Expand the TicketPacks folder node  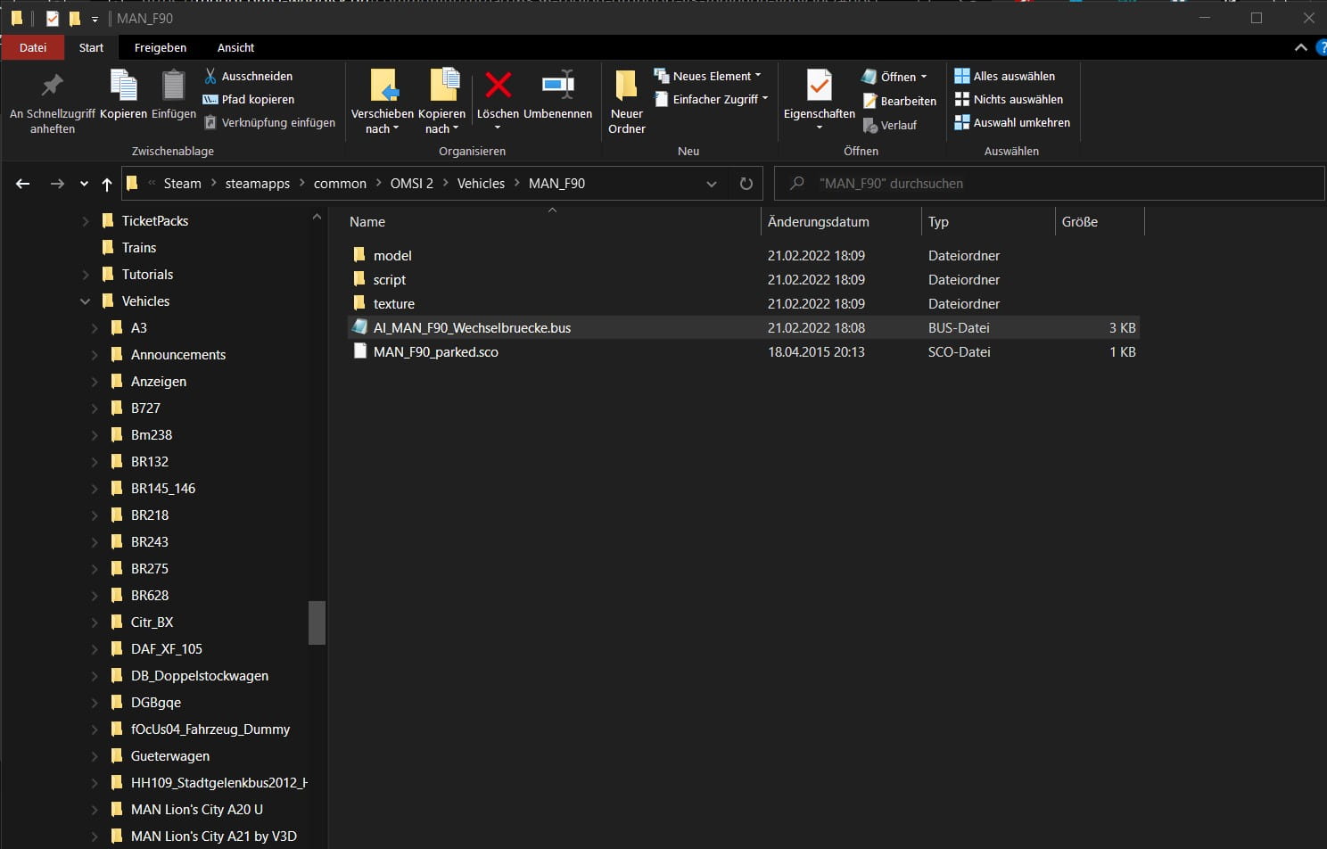86,221
